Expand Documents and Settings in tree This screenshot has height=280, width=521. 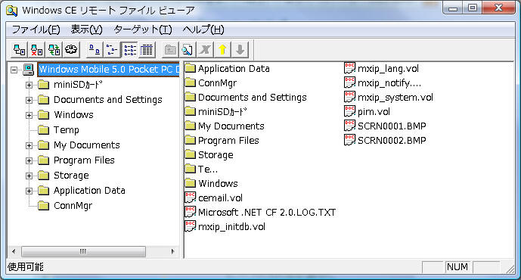point(29,100)
